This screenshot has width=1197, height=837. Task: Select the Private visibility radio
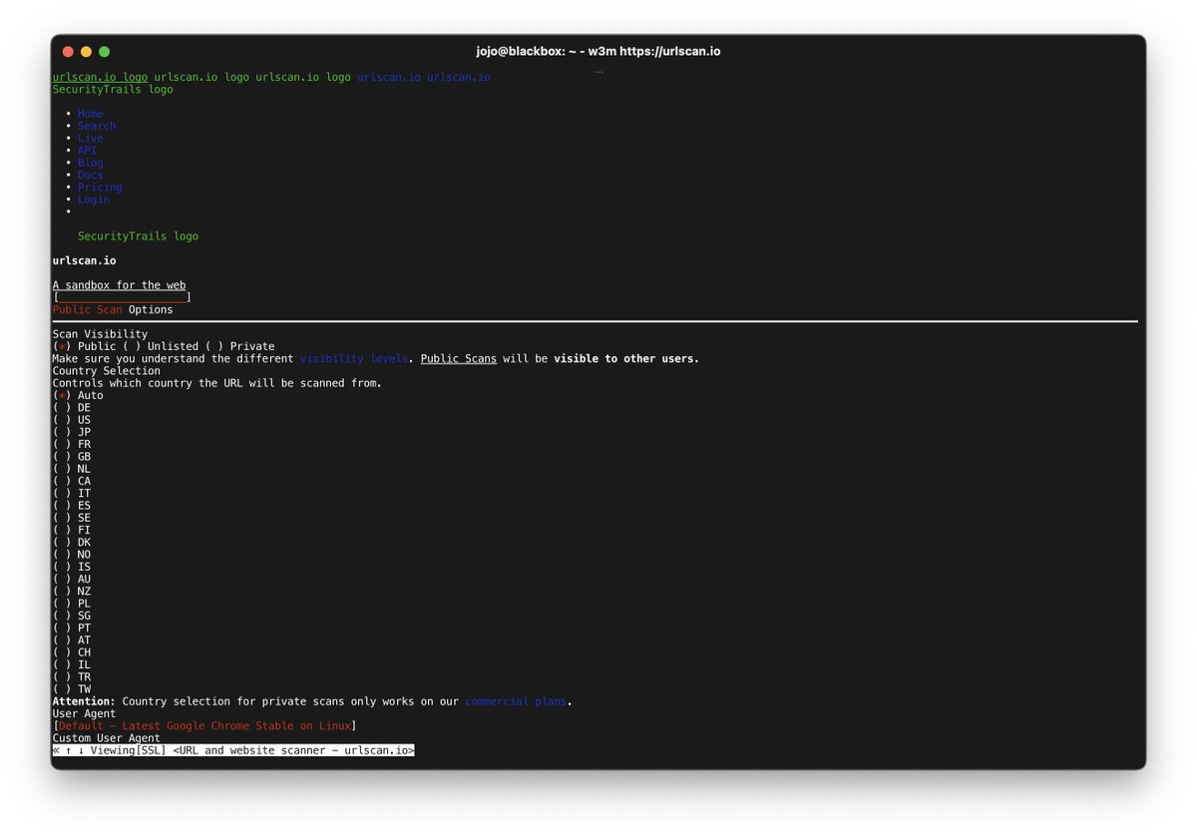click(214, 346)
